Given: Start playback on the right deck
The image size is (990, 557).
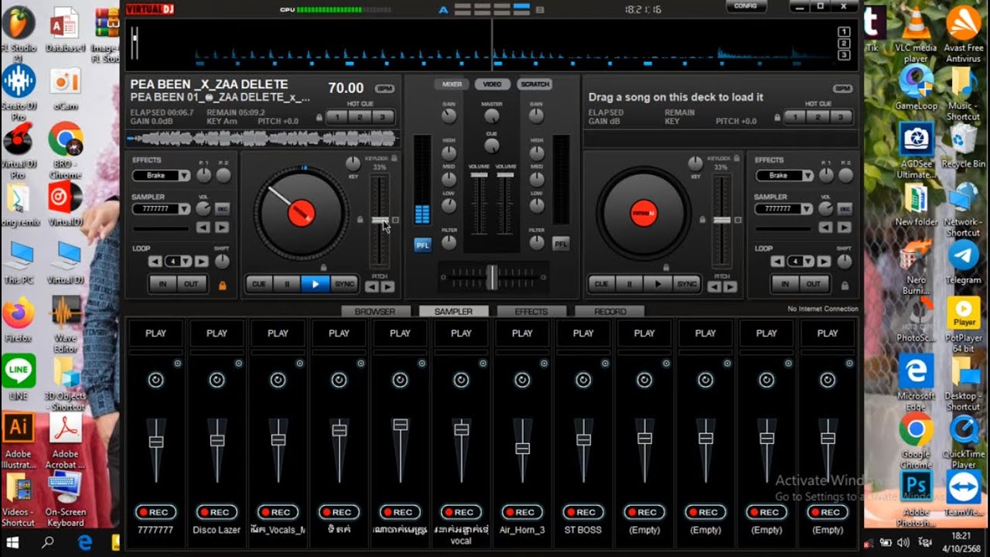Looking at the screenshot, I should point(657,284).
